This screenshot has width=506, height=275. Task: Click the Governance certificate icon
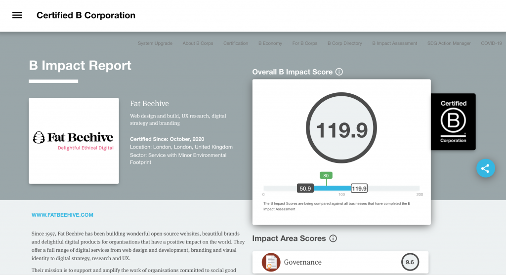[271, 262]
